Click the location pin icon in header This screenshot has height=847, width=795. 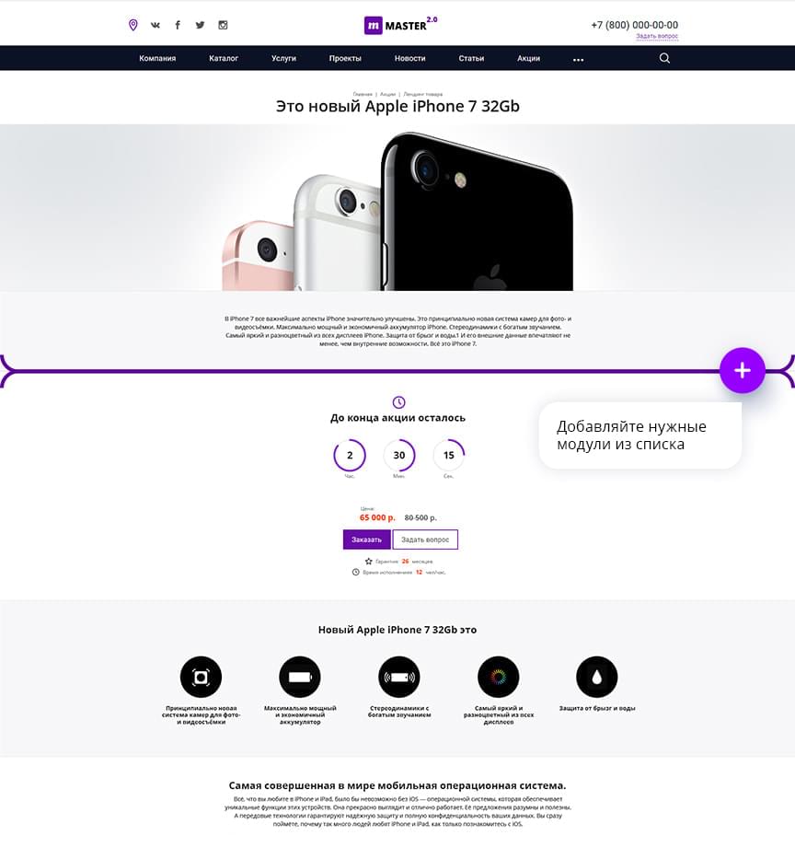pyautogui.click(x=132, y=25)
